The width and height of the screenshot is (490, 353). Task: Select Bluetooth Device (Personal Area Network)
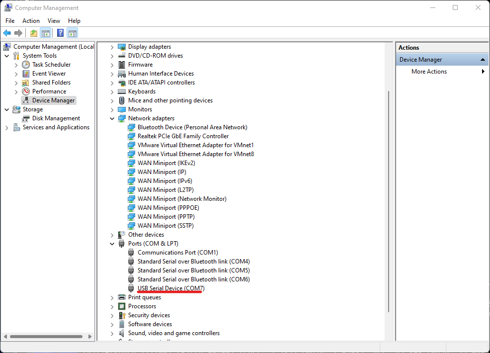[x=192, y=127]
